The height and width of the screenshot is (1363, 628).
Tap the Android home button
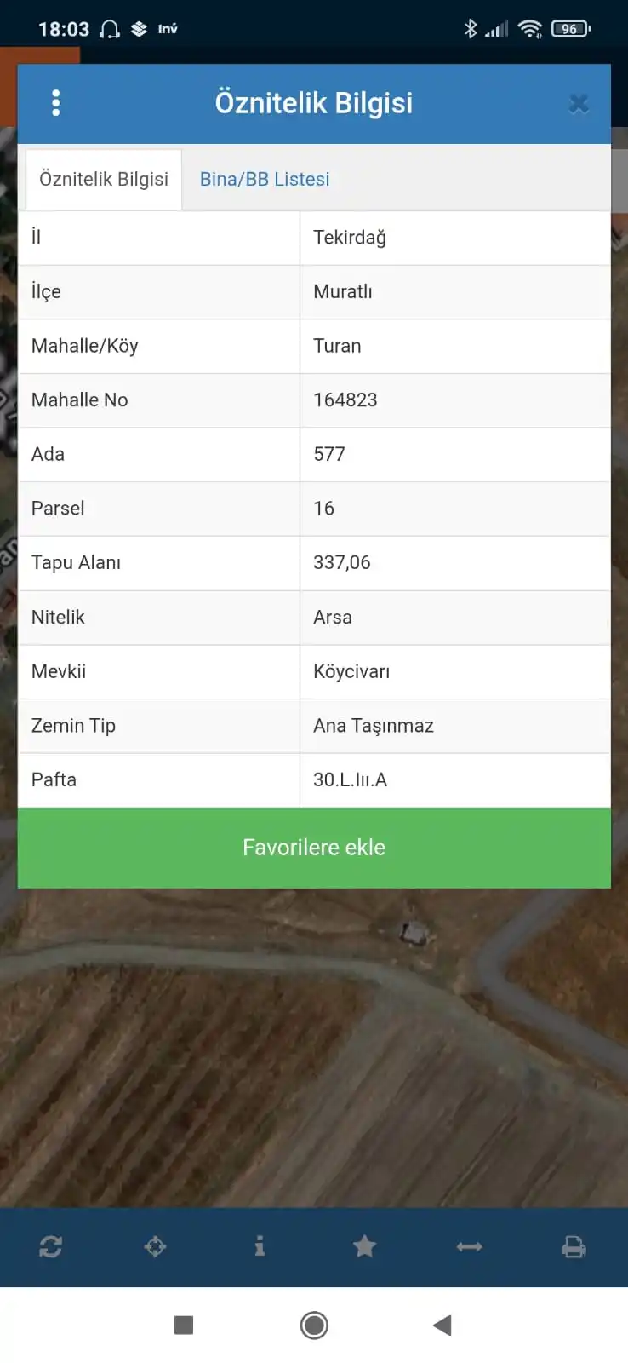pyautogui.click(x=314, y=1325)
